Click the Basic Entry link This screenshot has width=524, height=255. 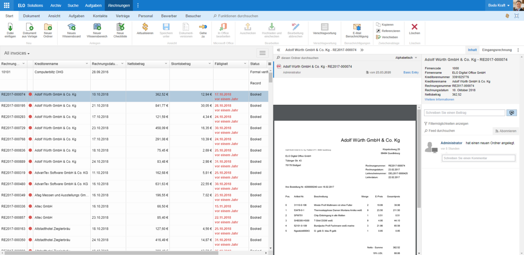click(x=410, y=72)
